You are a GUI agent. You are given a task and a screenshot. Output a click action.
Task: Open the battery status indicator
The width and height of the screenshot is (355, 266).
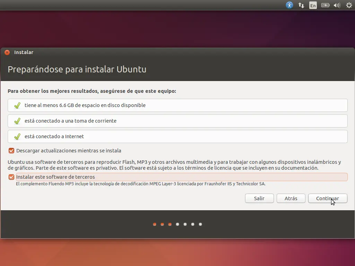[x=325, y=5]
